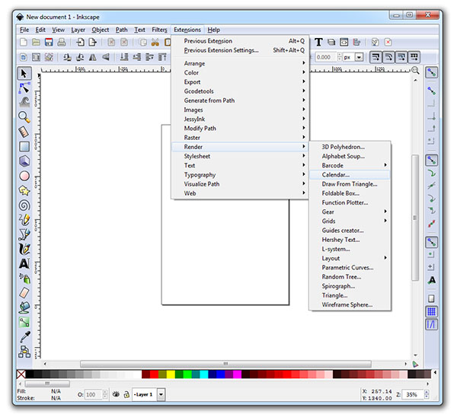Viewport: 457px width, 420px height.
Task: Click the Save document icon
Action: 49,43
